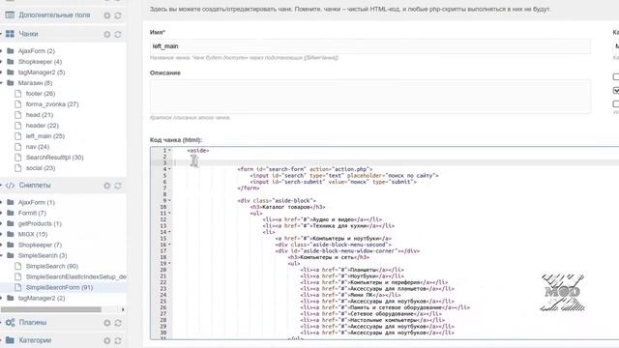The width and height of the screenshot is (619, 348).
Task: Open the head (21) chunk
Action: 40,115
